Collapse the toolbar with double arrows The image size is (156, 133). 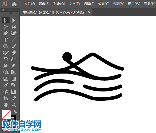[x=3, y=10]
